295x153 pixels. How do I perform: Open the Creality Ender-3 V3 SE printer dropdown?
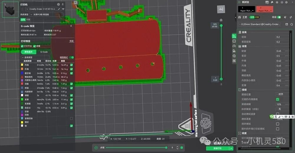click(x=41, y=9)
